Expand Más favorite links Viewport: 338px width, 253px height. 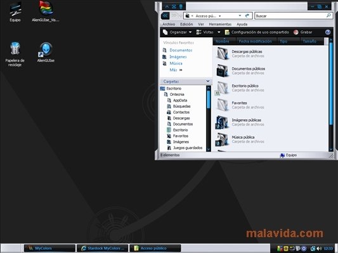tap(176, 70)
